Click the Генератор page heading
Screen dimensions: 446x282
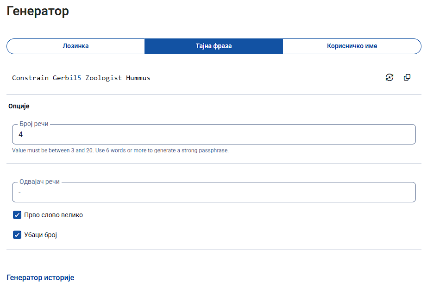coord(38,11)
